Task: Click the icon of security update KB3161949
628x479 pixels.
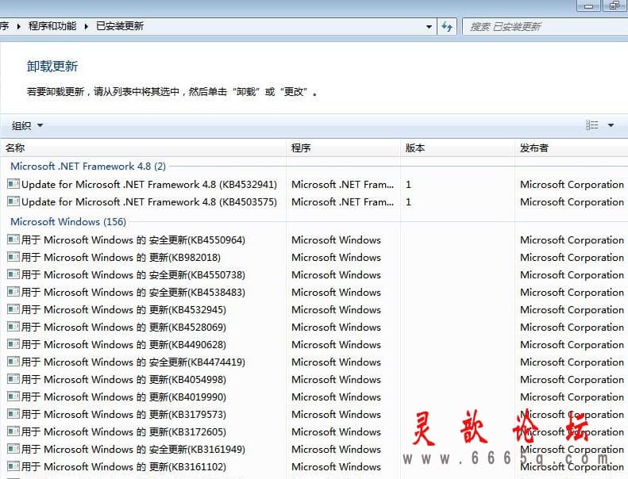Action: pyautogui.click(x=13, y=449)
